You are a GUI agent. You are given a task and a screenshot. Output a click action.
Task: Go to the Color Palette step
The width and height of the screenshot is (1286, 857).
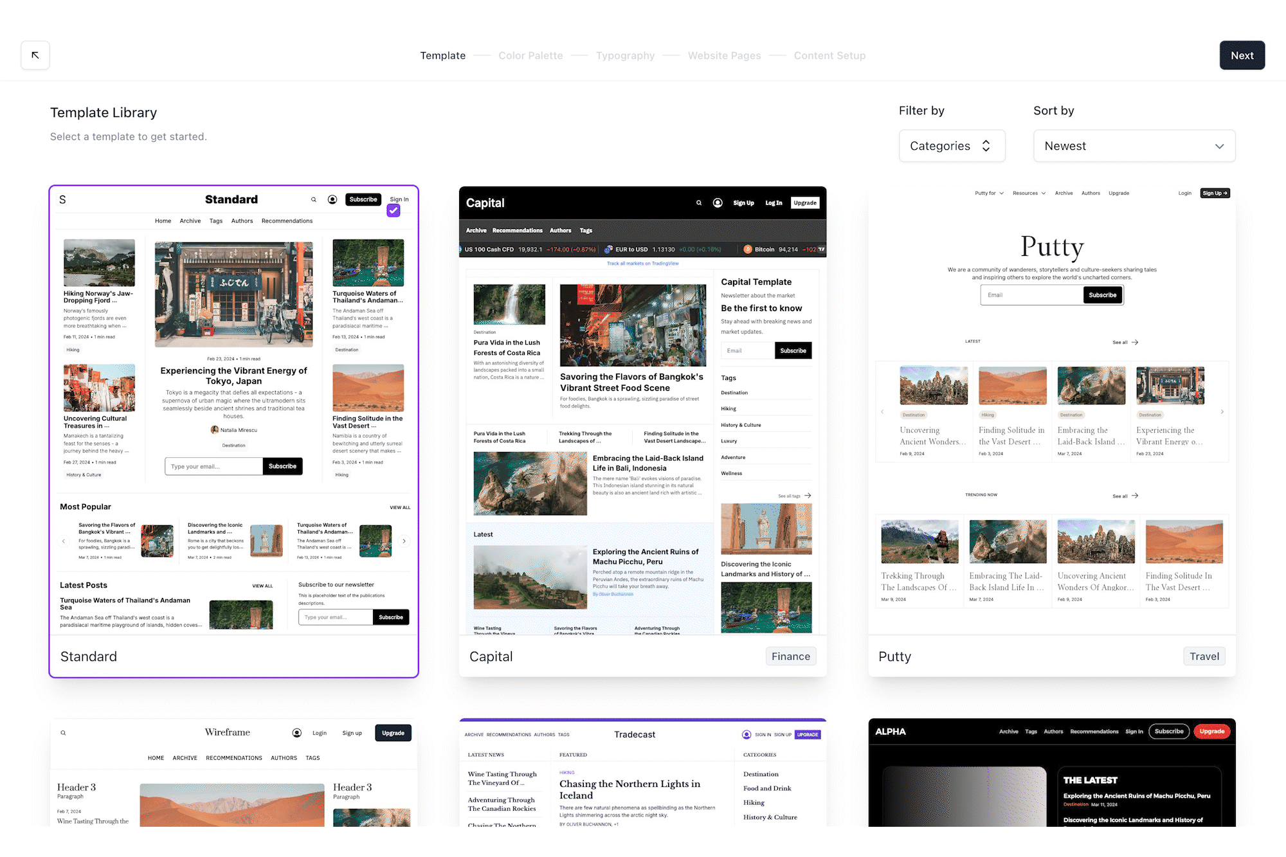pyautogui.click(x=530, y=56)
